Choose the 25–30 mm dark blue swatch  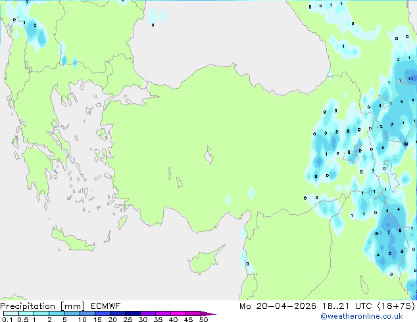coord(132,313)
